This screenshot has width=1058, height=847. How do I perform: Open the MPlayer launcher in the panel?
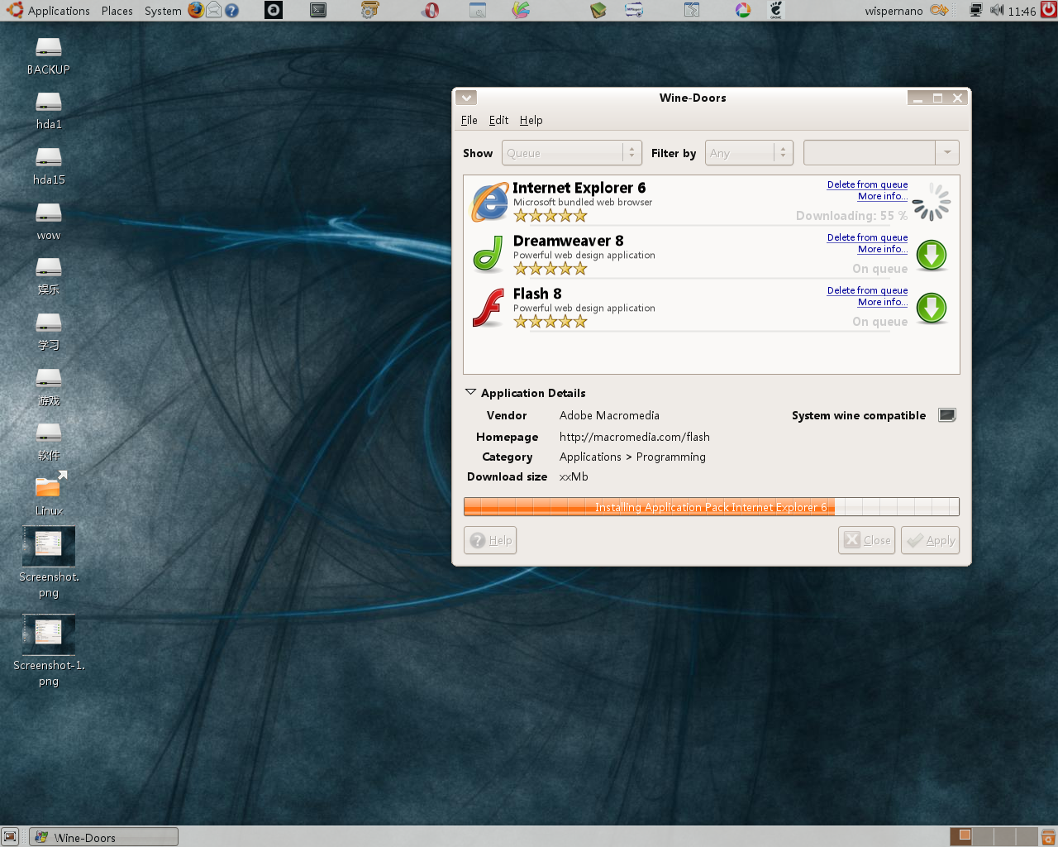pos(634,10)
